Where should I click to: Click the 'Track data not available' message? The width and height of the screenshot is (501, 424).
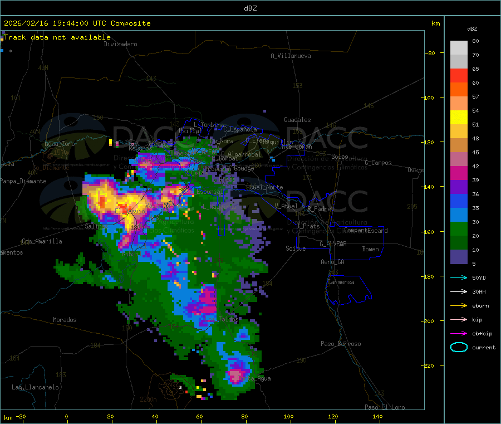point(57,37)
